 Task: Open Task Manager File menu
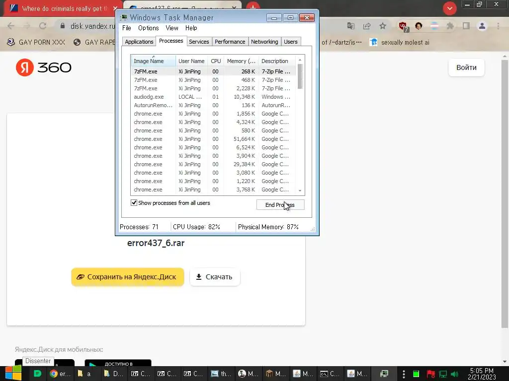pyautogui.click(x=127, y=28)
